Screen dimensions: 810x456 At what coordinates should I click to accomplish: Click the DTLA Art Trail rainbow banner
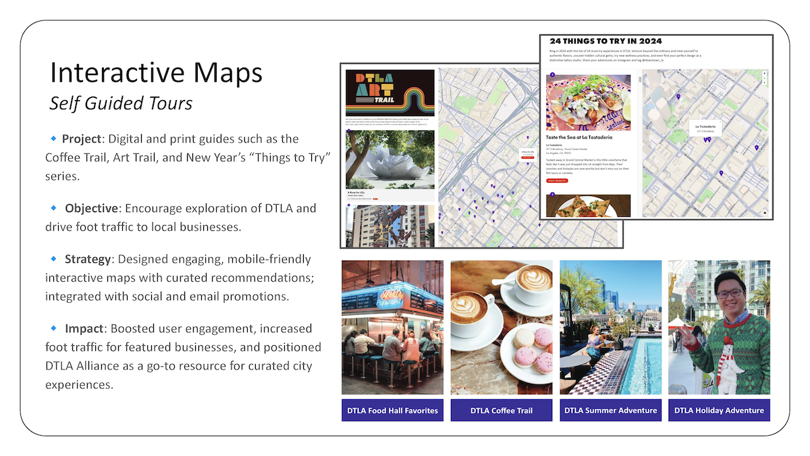pyautogui.click(x=389, y=93)
